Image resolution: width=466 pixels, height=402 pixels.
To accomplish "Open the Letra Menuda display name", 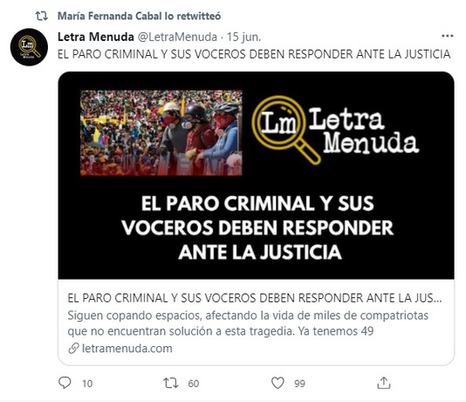I will click(x=96, y=37).
